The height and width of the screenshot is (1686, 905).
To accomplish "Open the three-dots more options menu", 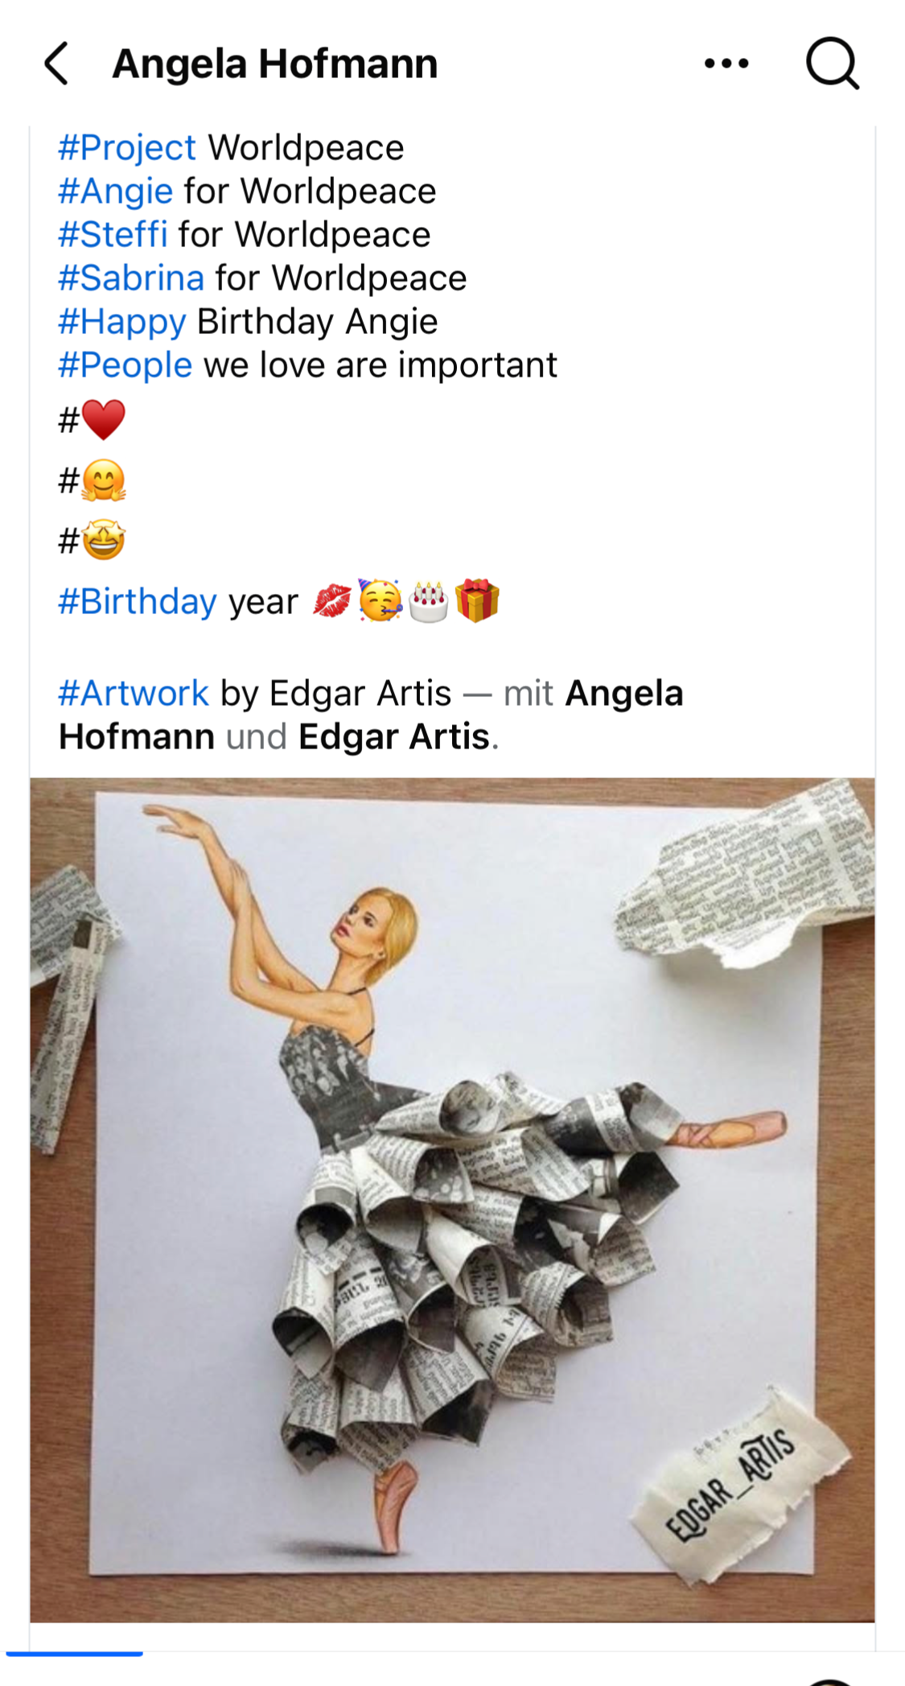I will (726, 64).
